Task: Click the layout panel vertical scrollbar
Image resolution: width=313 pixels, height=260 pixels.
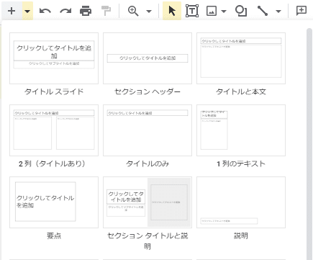Action: [x=309, y=144]
